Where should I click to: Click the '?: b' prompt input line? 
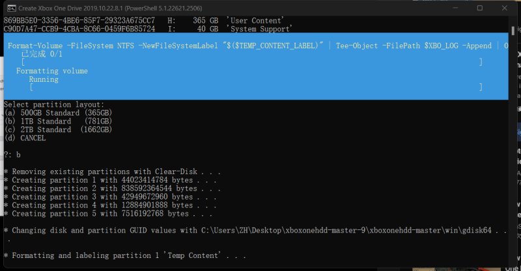(13, 155)
